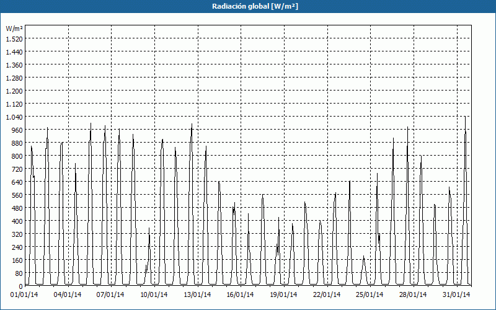Click the 31/01/14 date label
496x310 pixels.
(456, 294)
